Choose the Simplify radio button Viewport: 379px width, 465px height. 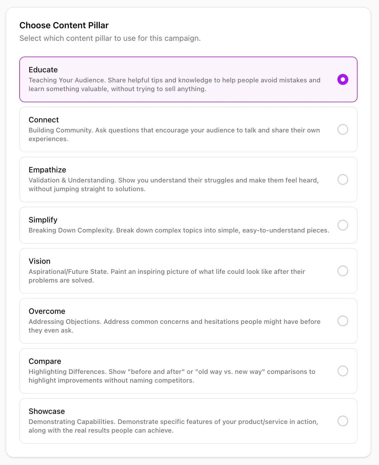(x=343, y=225)
